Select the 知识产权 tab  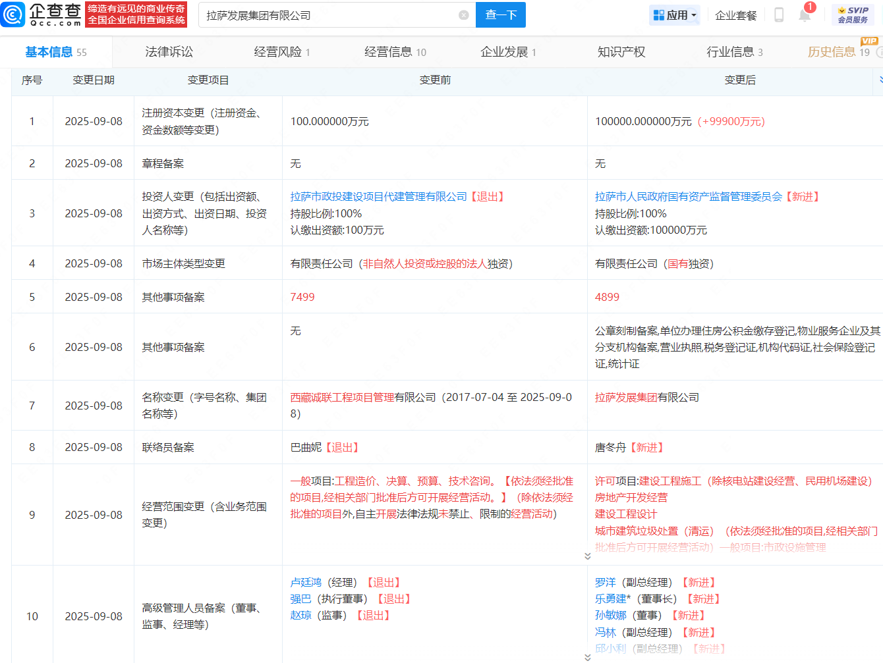click(621, 52)
